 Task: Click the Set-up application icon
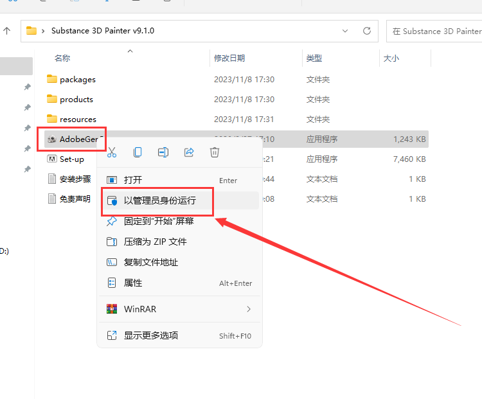[52, 159]
